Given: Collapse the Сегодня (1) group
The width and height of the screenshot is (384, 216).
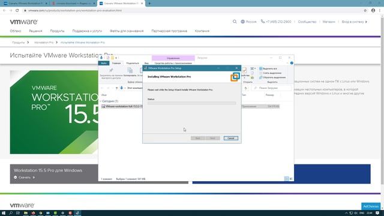Looking at the screenshot, I should tap(101, 101).
